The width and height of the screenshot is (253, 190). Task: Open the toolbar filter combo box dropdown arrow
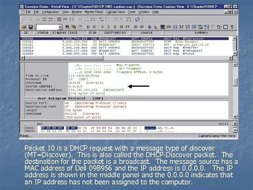(x=60, y=27)
